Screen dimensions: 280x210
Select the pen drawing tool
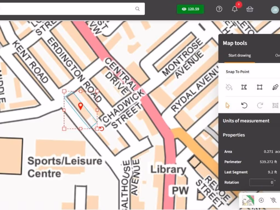click(x=275, y=87)
